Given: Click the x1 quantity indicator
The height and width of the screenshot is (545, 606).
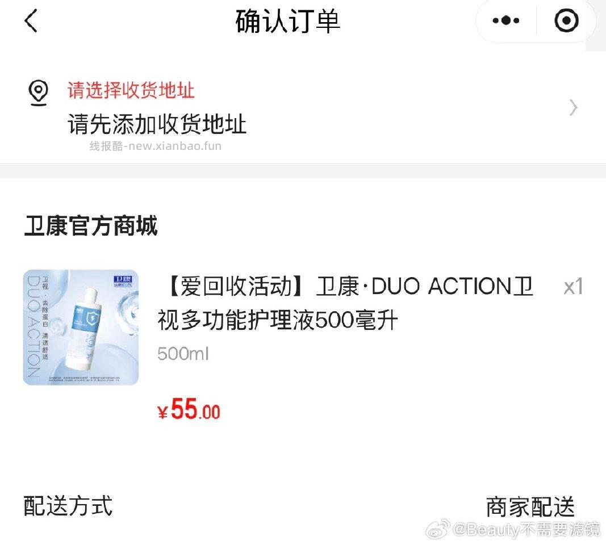Looking at the screenshot, I should point(574,287).
